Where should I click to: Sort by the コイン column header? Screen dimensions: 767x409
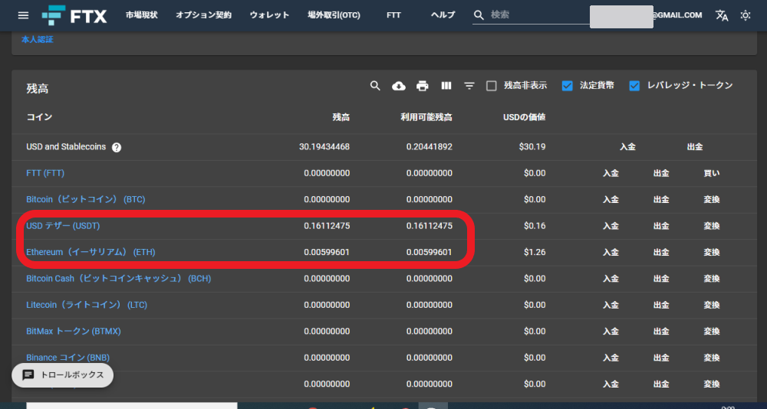(39, 117)
